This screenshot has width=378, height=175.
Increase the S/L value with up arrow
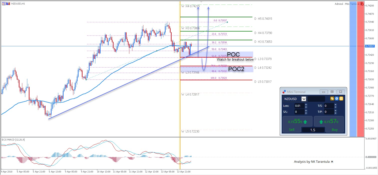[x=306, y=110]
